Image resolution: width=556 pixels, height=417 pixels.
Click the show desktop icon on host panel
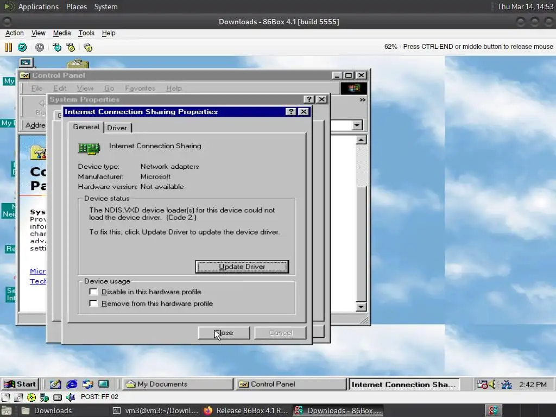(6, 410)
